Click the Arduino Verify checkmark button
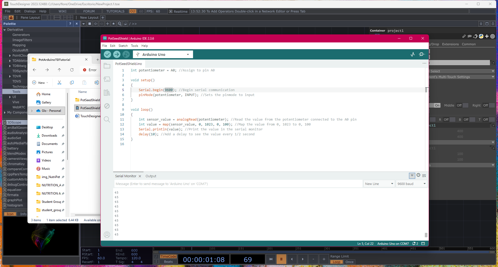498x267 pixels. 107,54
